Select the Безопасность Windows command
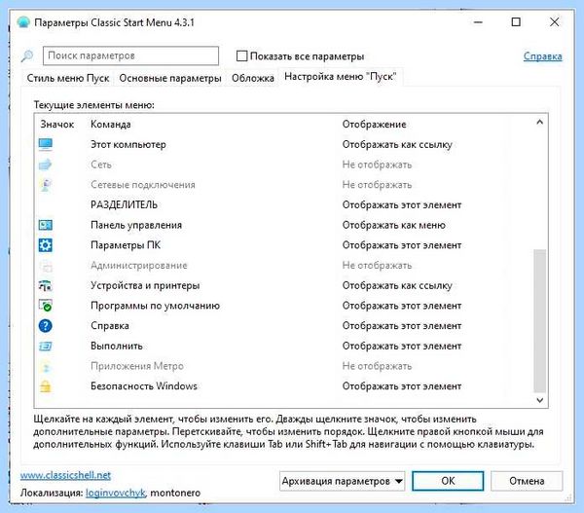Viewport: 584px width, 513px height. [144, 385]
